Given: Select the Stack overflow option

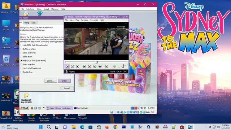Looking at the screenshot, I should [x=28, y=64].
